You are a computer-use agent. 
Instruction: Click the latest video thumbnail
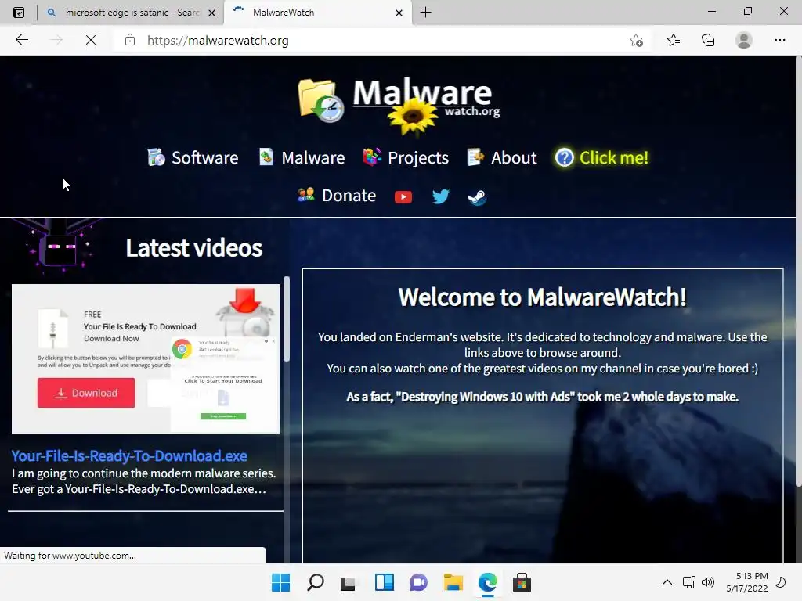point(146,358)
